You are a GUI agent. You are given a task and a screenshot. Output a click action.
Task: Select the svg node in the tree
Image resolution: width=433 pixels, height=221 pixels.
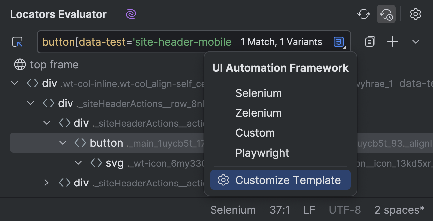tap(115, 163)
